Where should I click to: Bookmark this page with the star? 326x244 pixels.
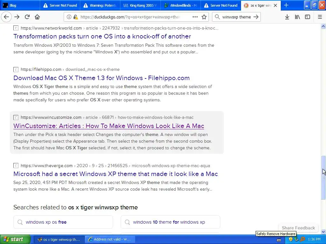click(x=204, y=17)
